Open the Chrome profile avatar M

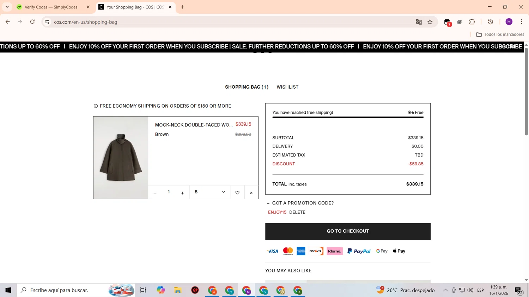[509, 22]
